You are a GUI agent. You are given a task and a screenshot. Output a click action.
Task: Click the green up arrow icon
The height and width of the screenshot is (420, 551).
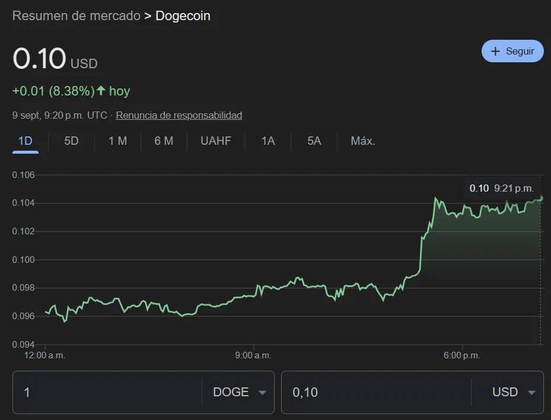[x=101, y=90]
